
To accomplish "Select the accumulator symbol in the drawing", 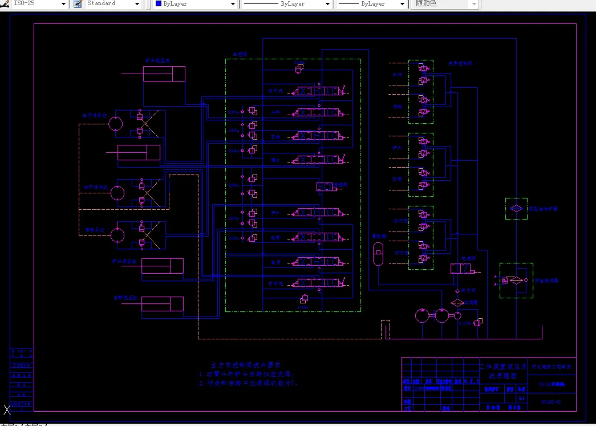I will (x=378, y=254).
